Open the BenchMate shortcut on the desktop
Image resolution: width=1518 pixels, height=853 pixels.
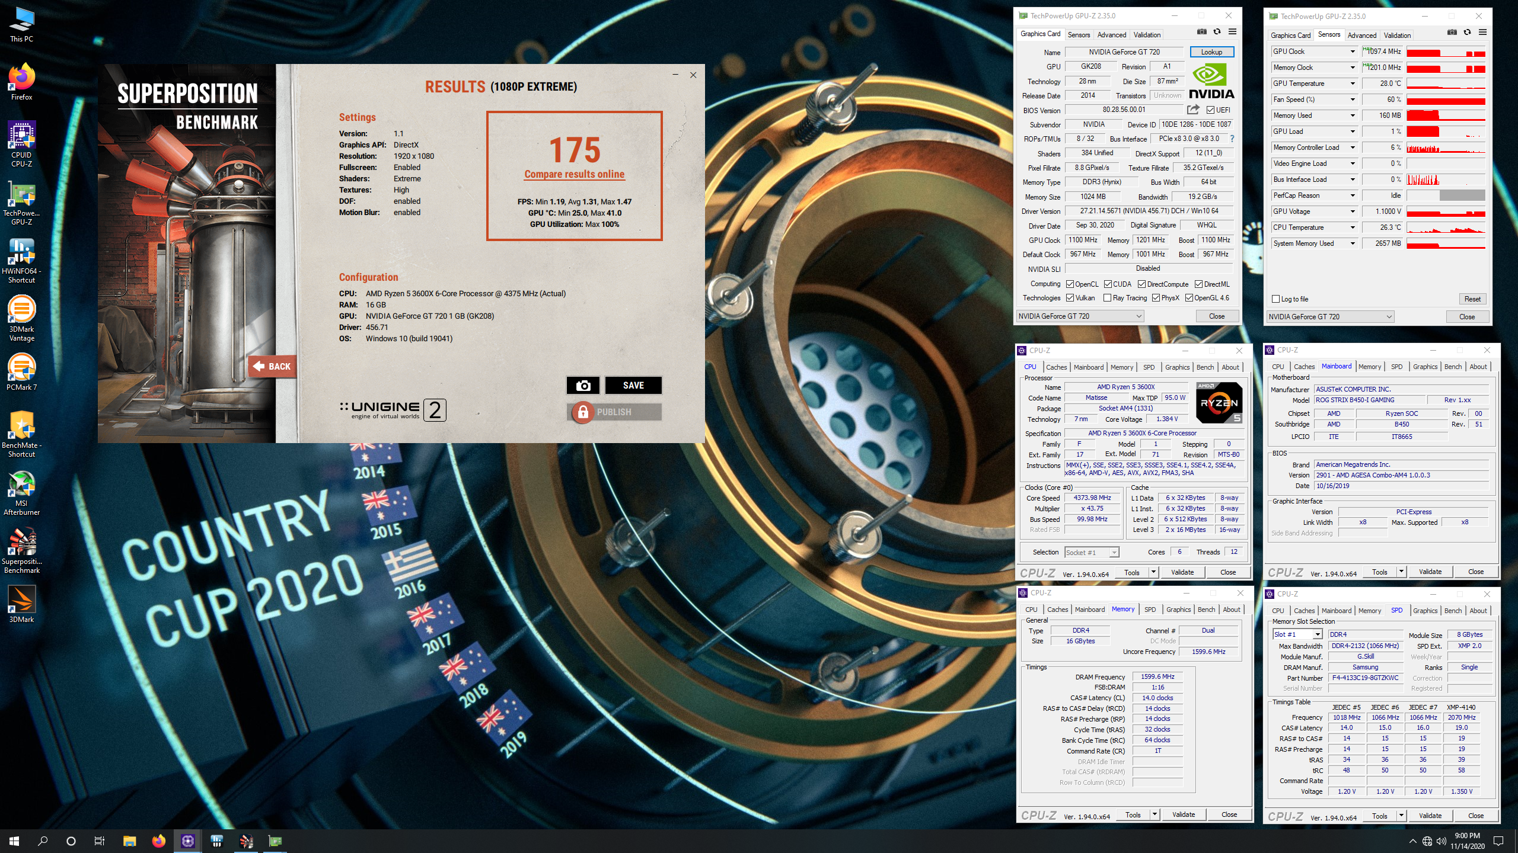(22, 434)
